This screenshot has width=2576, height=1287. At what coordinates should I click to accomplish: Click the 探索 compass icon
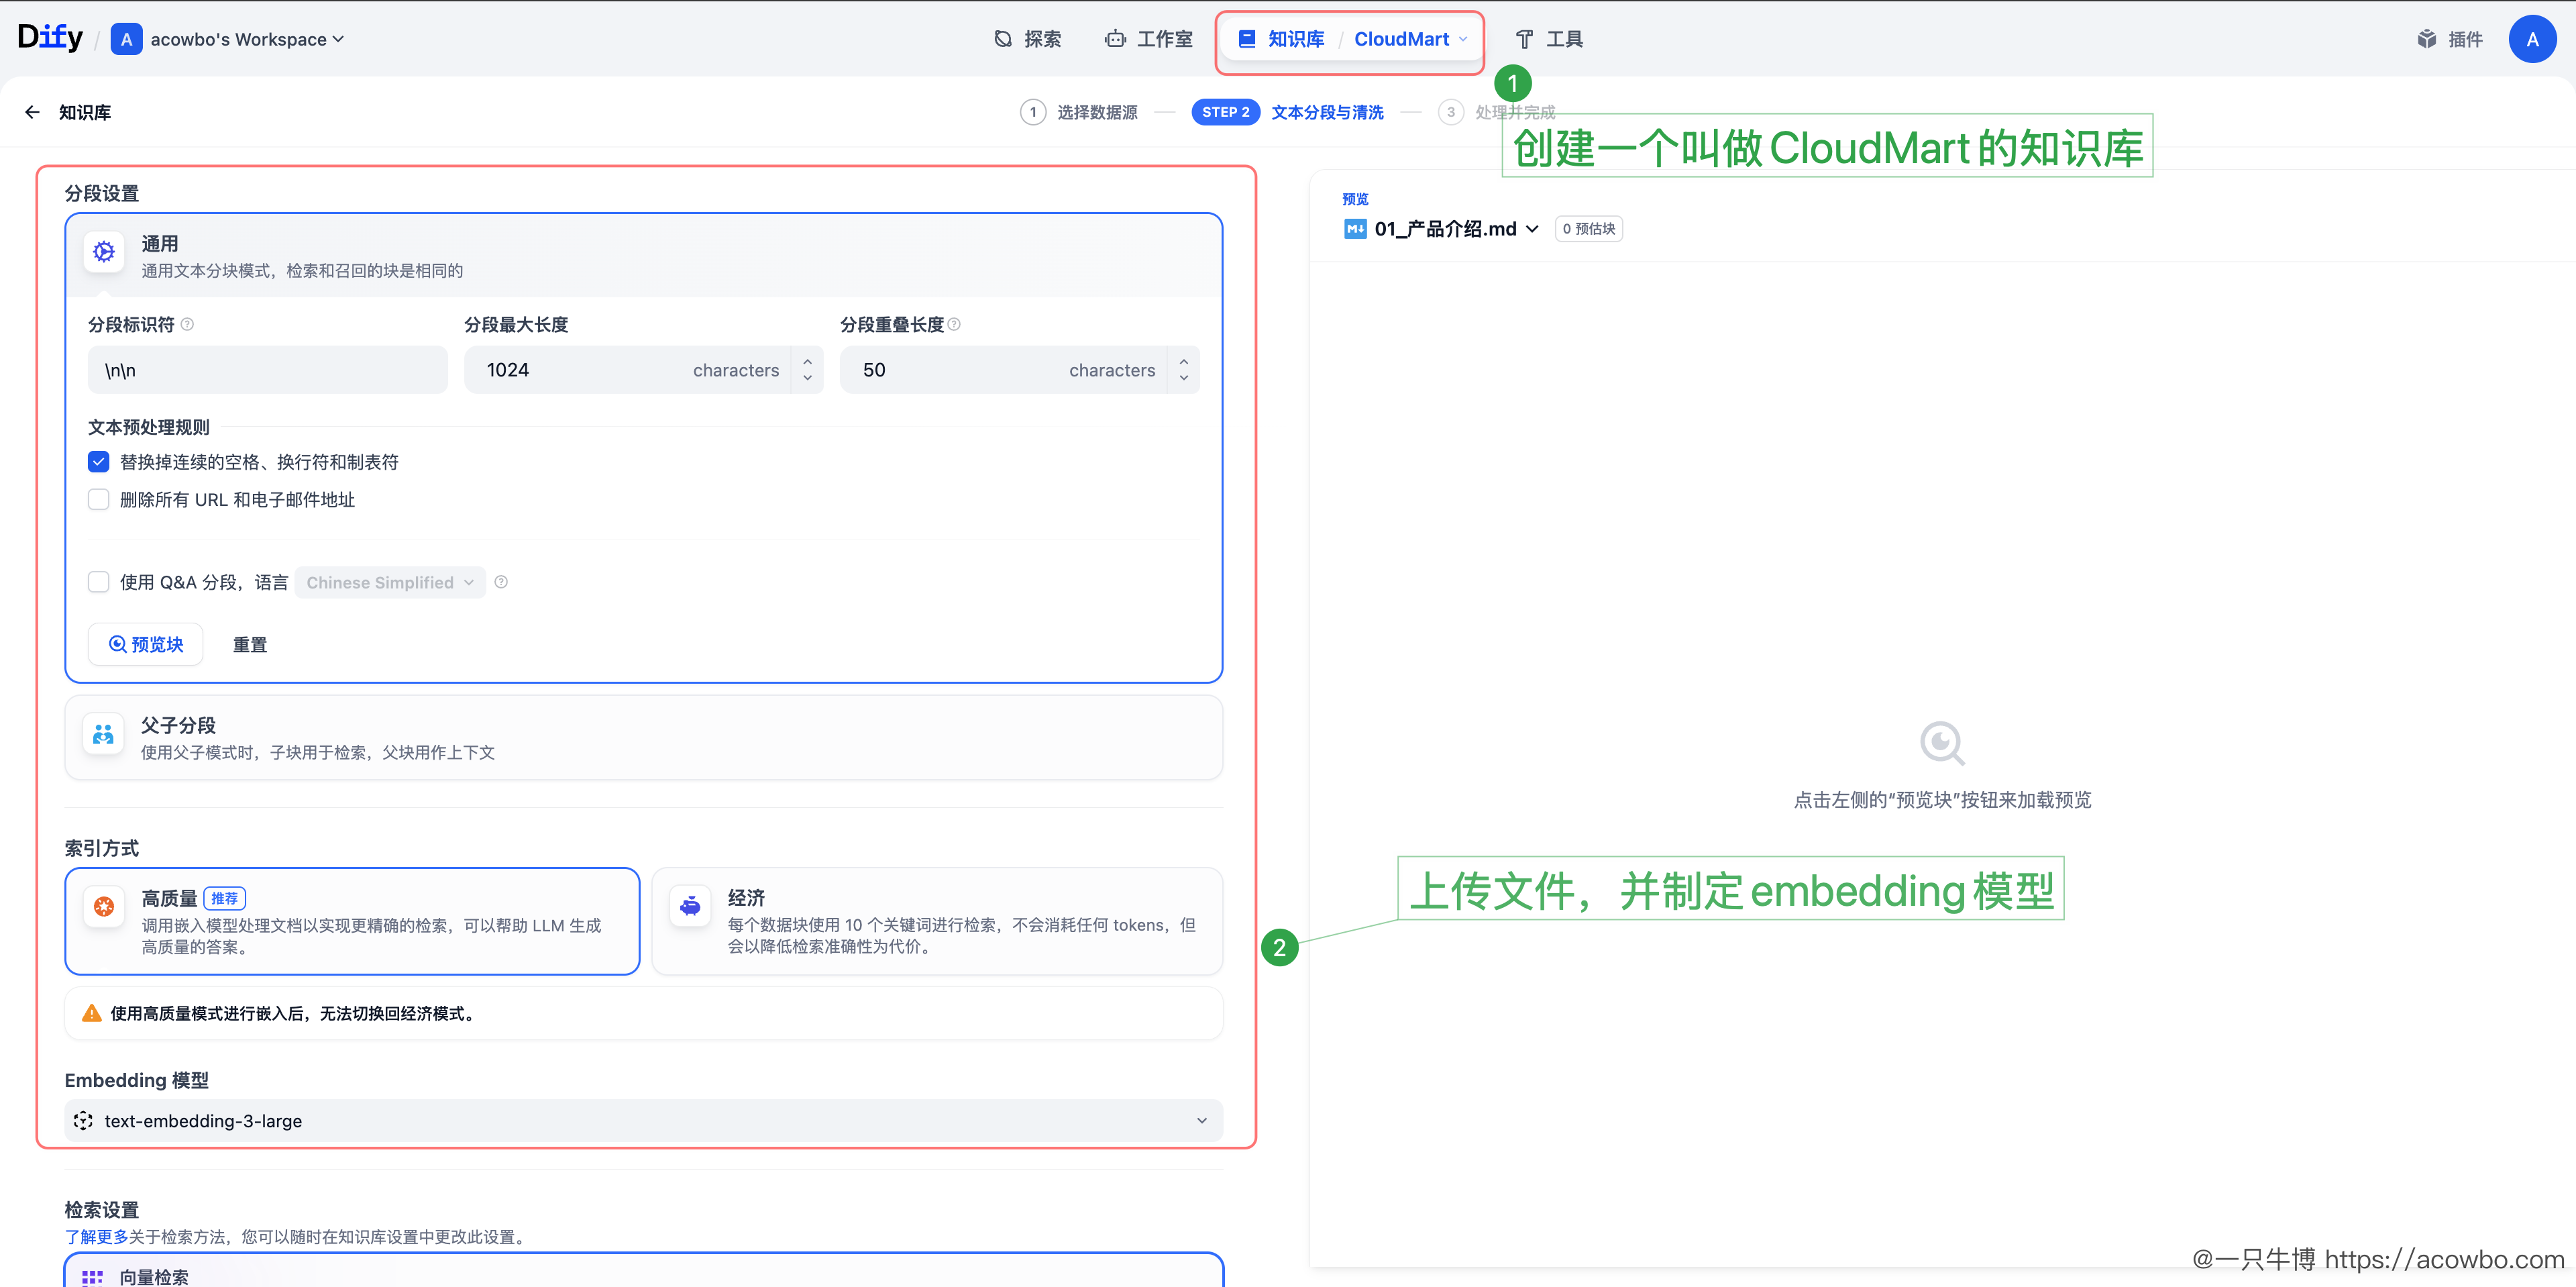1002,39
